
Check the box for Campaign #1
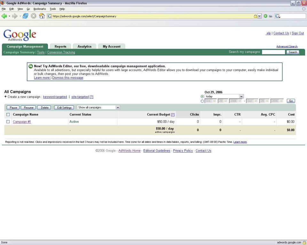(x=8, y=122)
